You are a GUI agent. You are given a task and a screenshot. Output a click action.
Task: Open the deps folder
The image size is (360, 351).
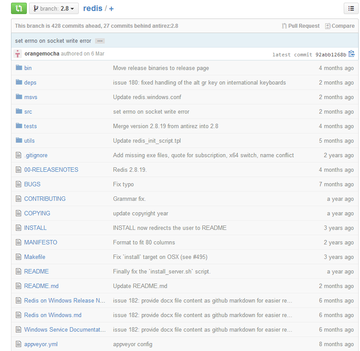click(30, 82)
